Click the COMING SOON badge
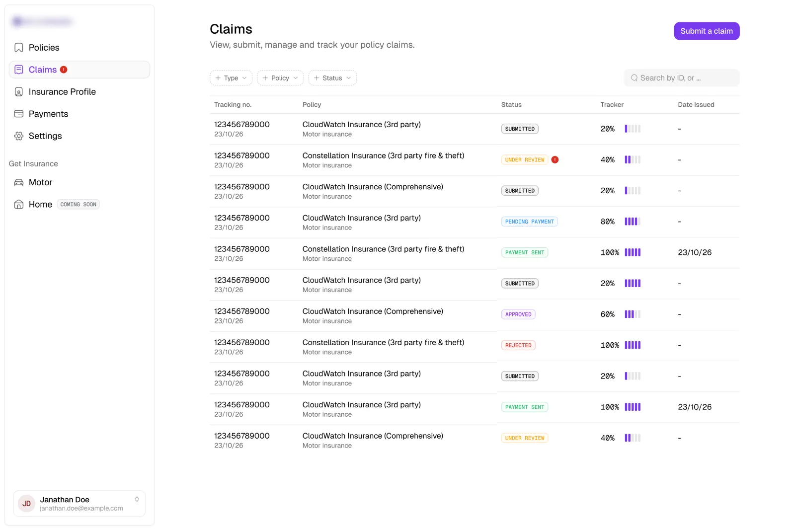Image resolution: width=795 pixels, height=530 pixels. (79, 204)
